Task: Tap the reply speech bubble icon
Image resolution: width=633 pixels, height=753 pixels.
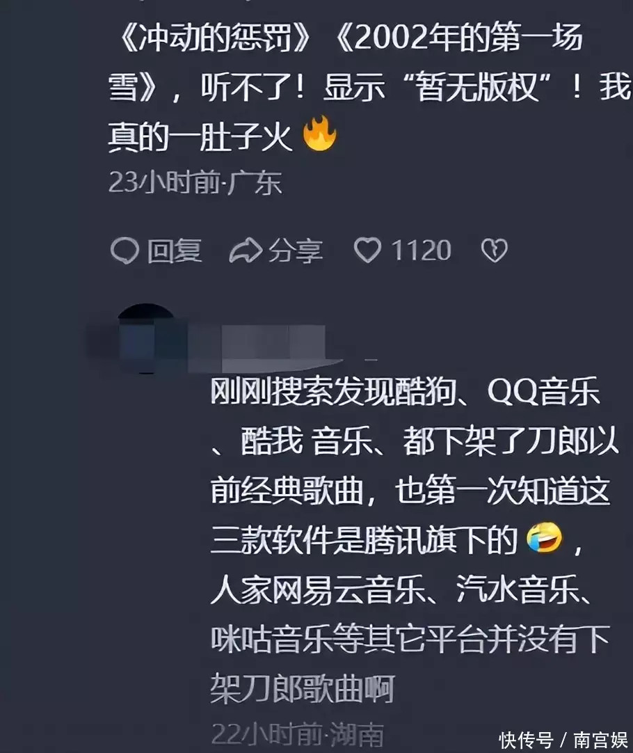Action: [x=125, y=251]
